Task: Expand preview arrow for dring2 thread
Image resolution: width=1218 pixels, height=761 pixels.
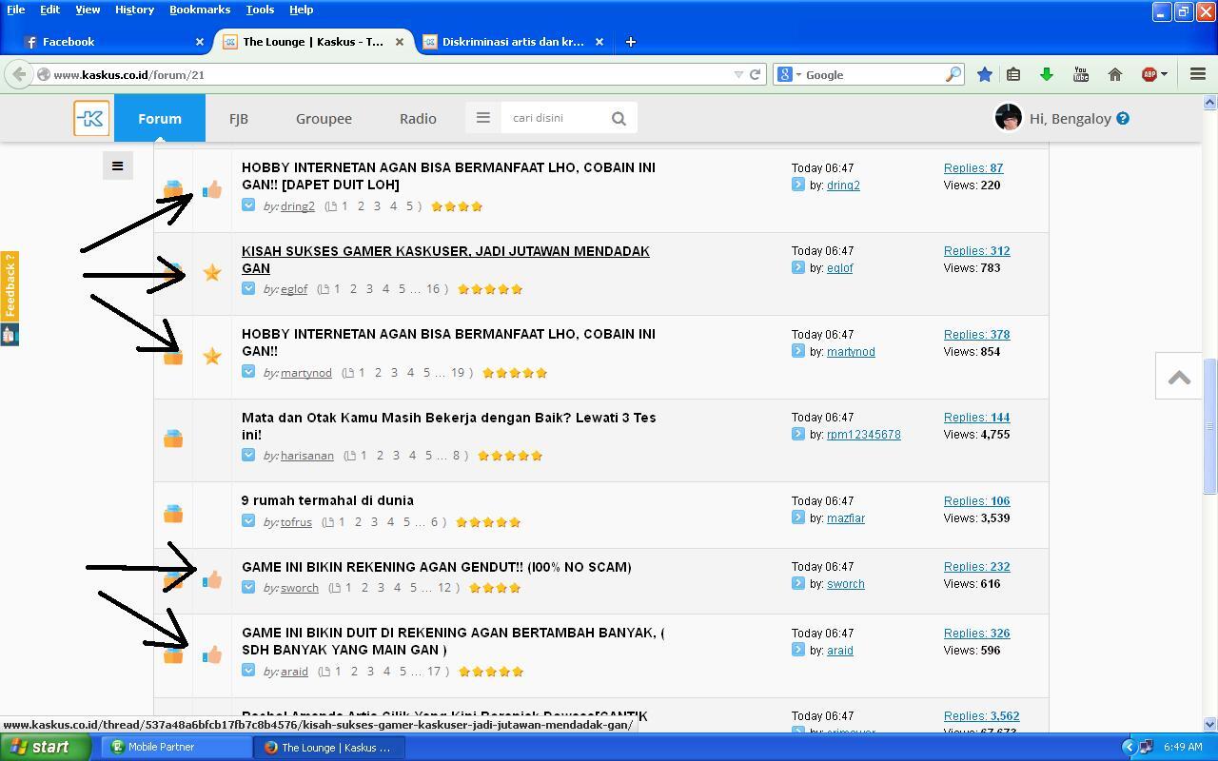Action: pyautogui.click(x=248, y=205)
